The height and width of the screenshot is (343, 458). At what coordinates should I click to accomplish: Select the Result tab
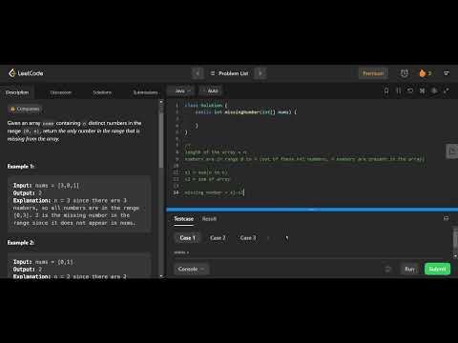point(209,219)
